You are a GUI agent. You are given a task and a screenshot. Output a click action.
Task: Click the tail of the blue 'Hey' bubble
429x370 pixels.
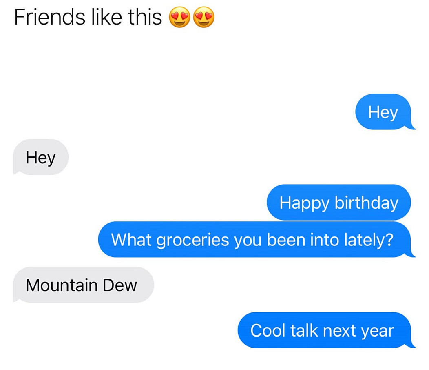click(411, 127)
